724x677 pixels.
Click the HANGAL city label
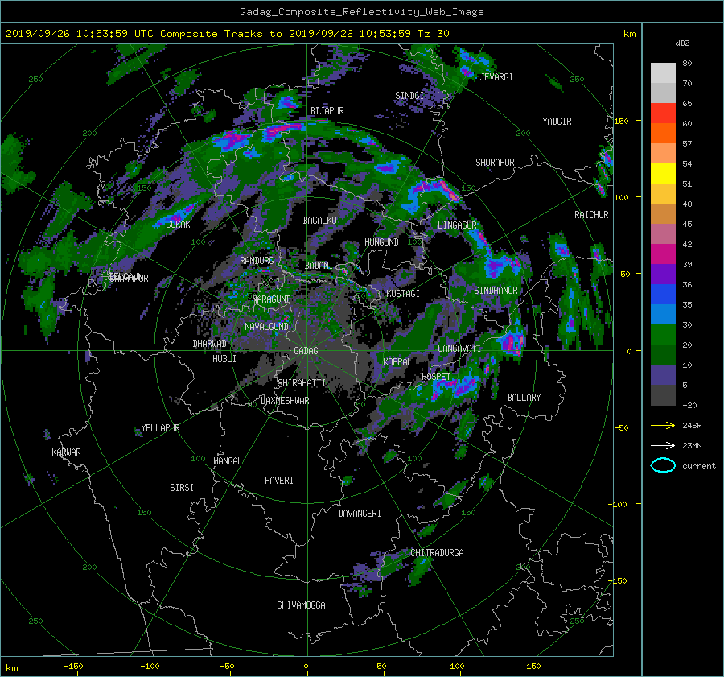[227, 461]
